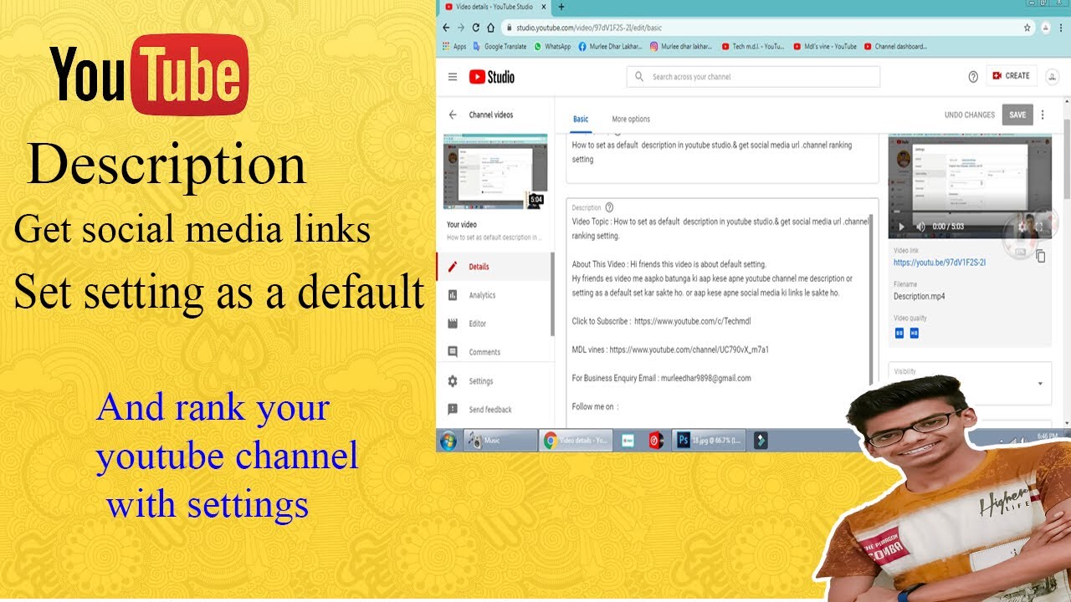Click the 'MDL vines' line in description
Screen dimensions: 1071x602
click(670, 349)
